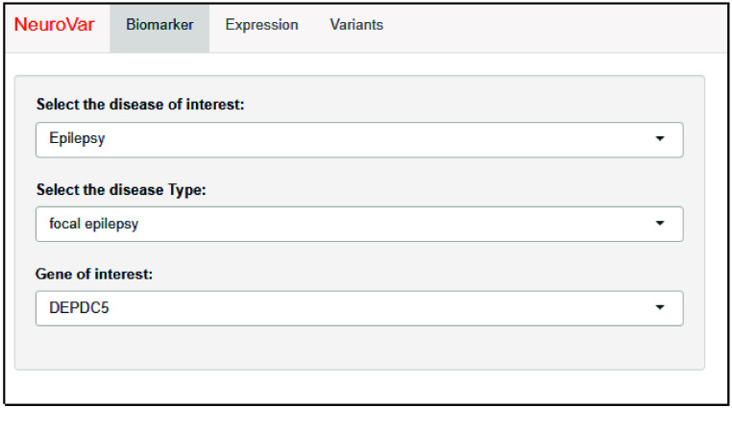Open the Epilepsy disease selection box
Viewport: 732px width, 432px height.
point(359,139)
